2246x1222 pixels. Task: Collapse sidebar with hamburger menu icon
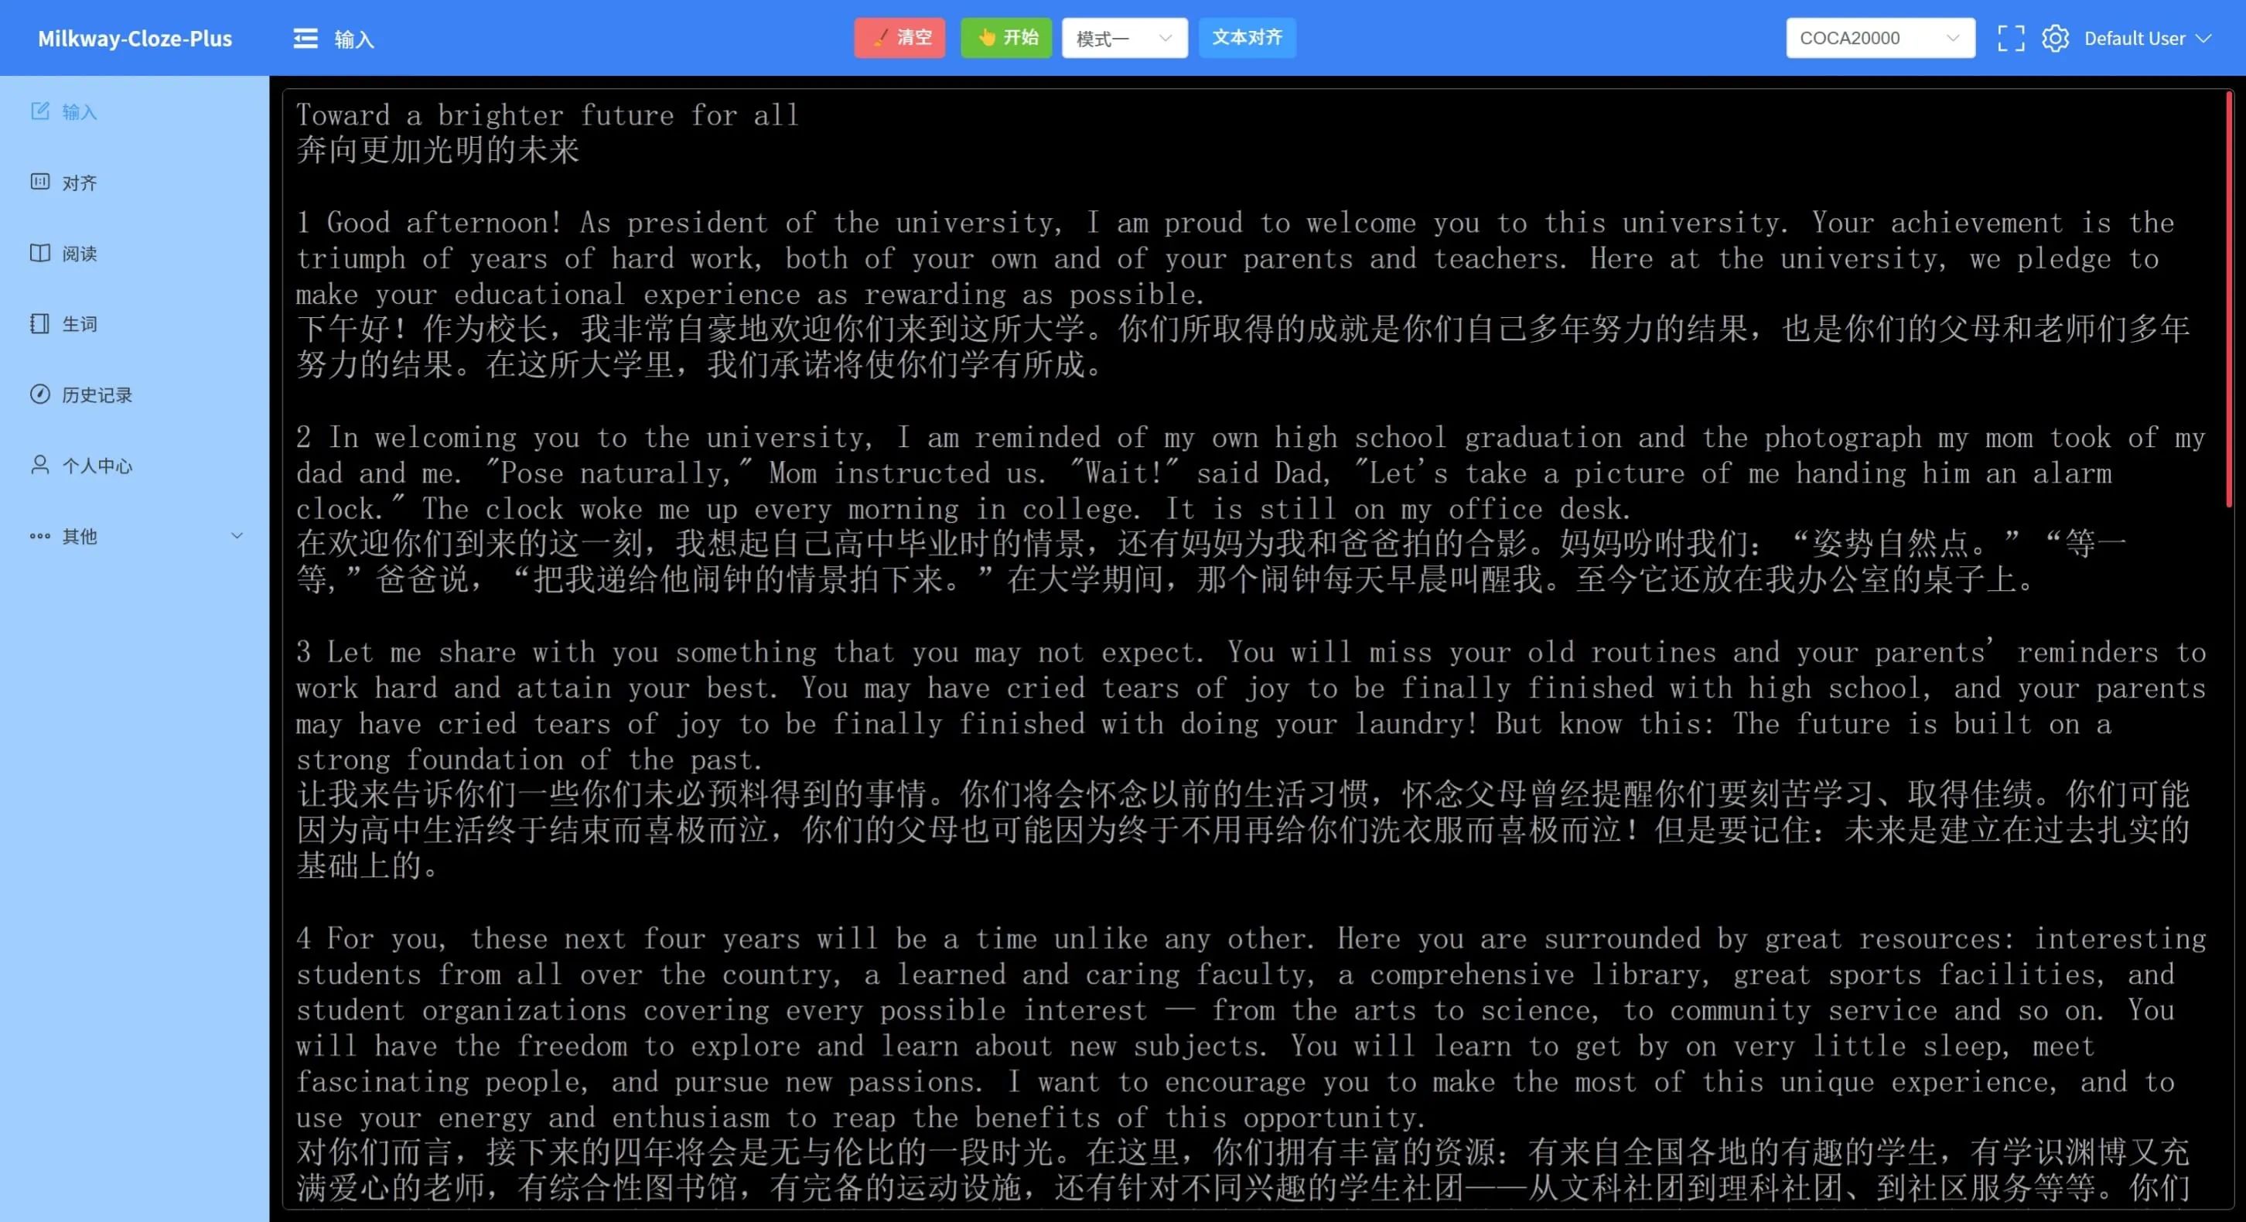pyautogui.click(x=304, y=39)
